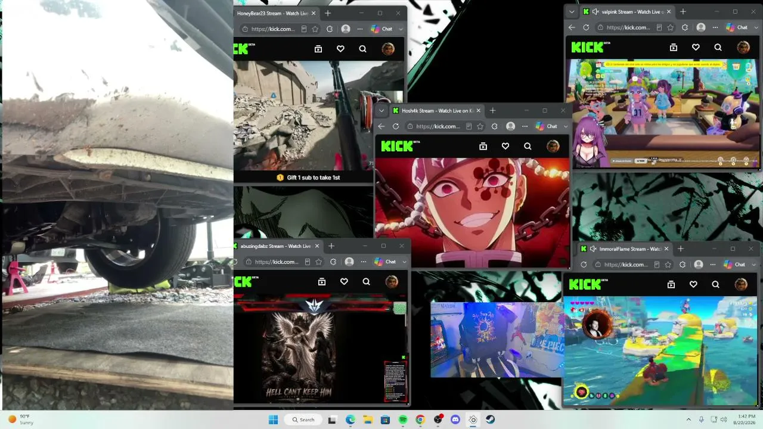This screenshot has width=763, height=429.
Task: Expand Copilot Chat dropdown in abuzingdabz window
Action: coord(404,262)
